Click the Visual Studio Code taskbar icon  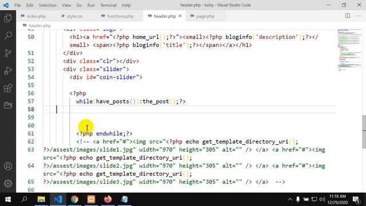58,200
